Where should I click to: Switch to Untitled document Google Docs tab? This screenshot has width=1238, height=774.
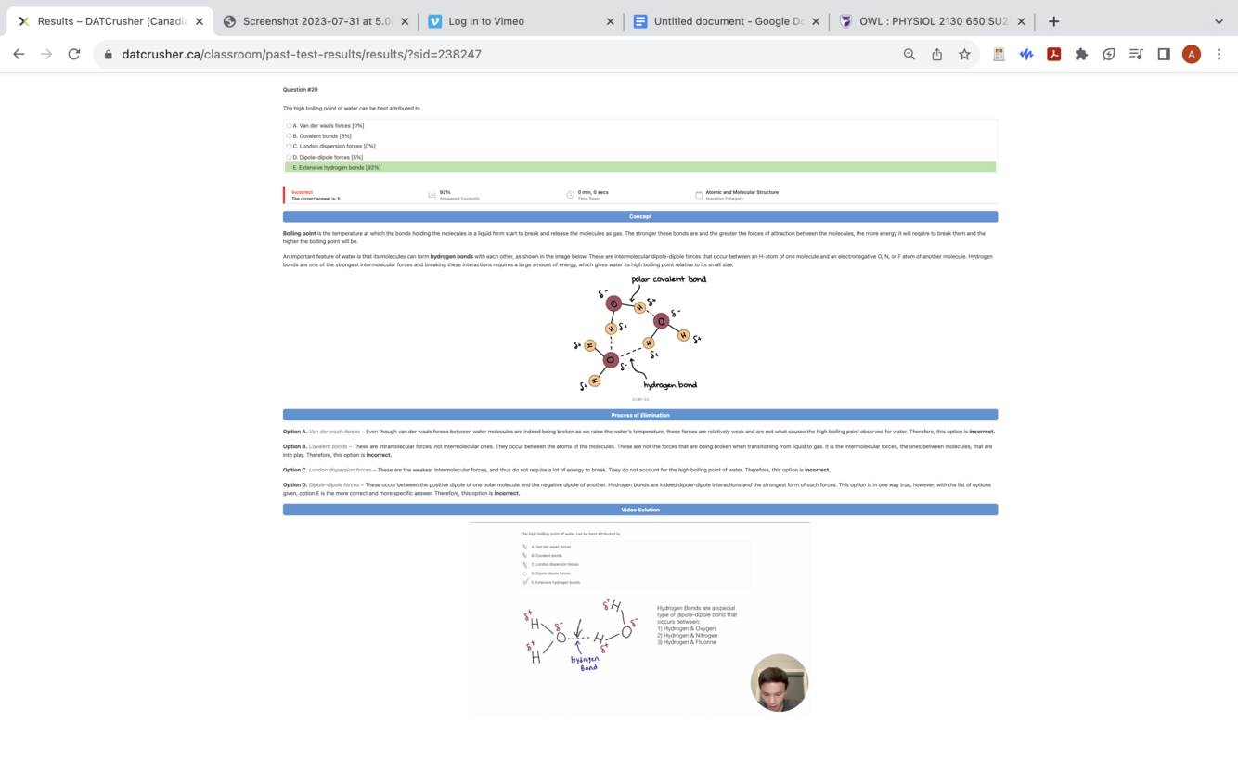727,20
